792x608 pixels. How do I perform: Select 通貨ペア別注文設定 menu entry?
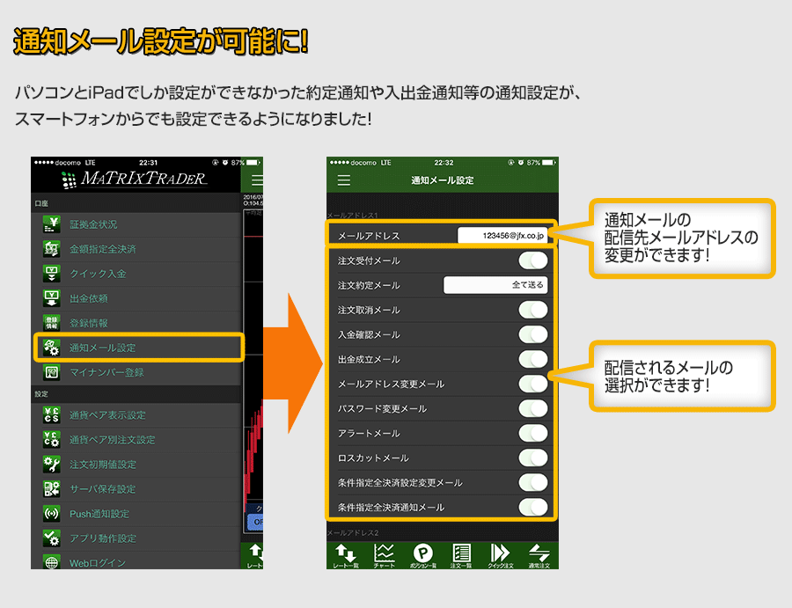[136, 440]
